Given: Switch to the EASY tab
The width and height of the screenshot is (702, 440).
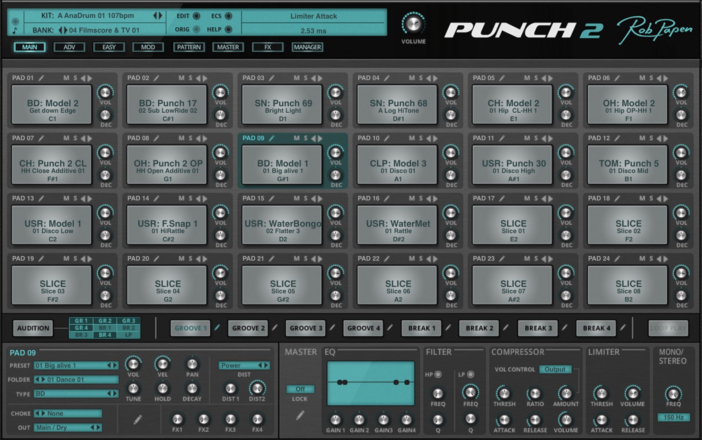Looking at the screenshot, I should 109,47.
